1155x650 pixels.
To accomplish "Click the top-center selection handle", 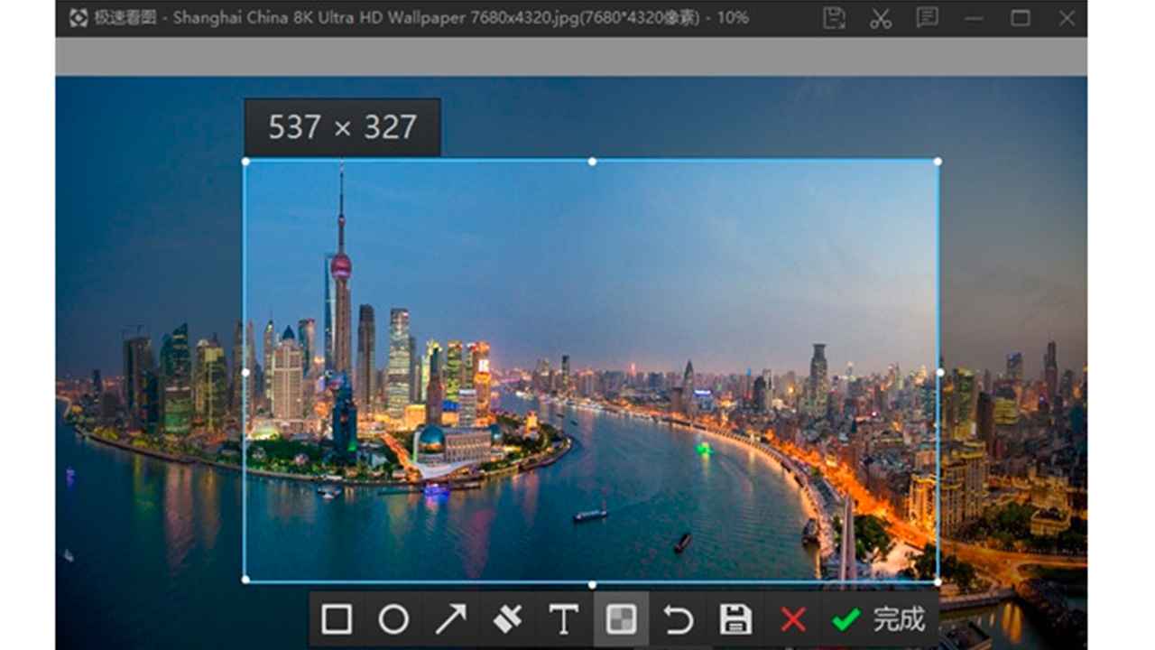I will tap(592, 162).
